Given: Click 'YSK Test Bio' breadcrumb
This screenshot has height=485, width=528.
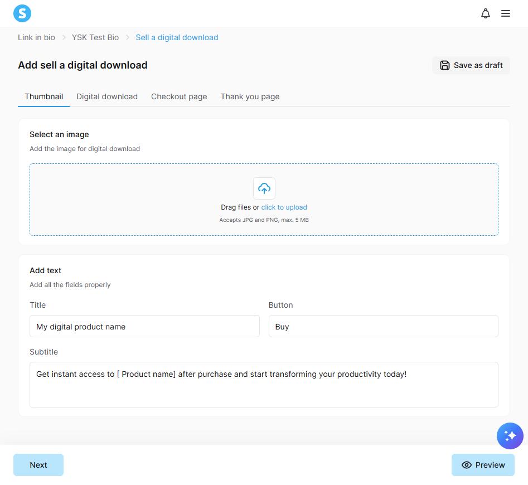Looking at the screenshot, I should (x=95, y=37).
